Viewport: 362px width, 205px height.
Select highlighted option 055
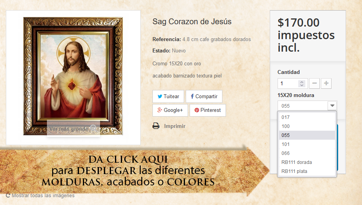[x=307, y=135]
